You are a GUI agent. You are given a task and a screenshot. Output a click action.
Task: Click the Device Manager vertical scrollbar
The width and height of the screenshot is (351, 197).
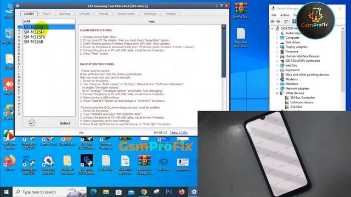coord(343,61)
